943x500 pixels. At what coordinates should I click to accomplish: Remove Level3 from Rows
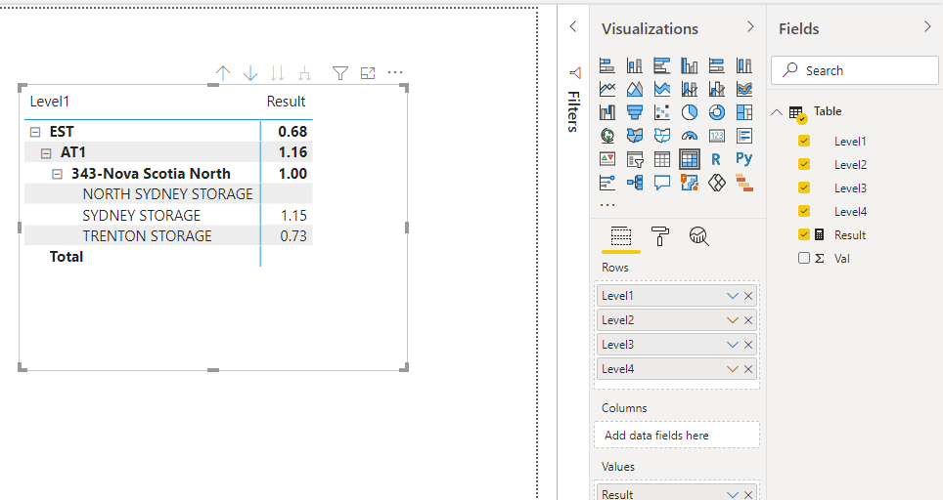(x=748, y=345)
